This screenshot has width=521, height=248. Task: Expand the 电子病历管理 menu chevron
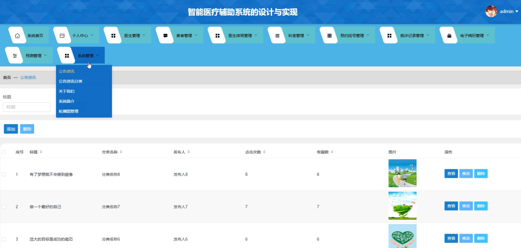click(x=488, y=35)
